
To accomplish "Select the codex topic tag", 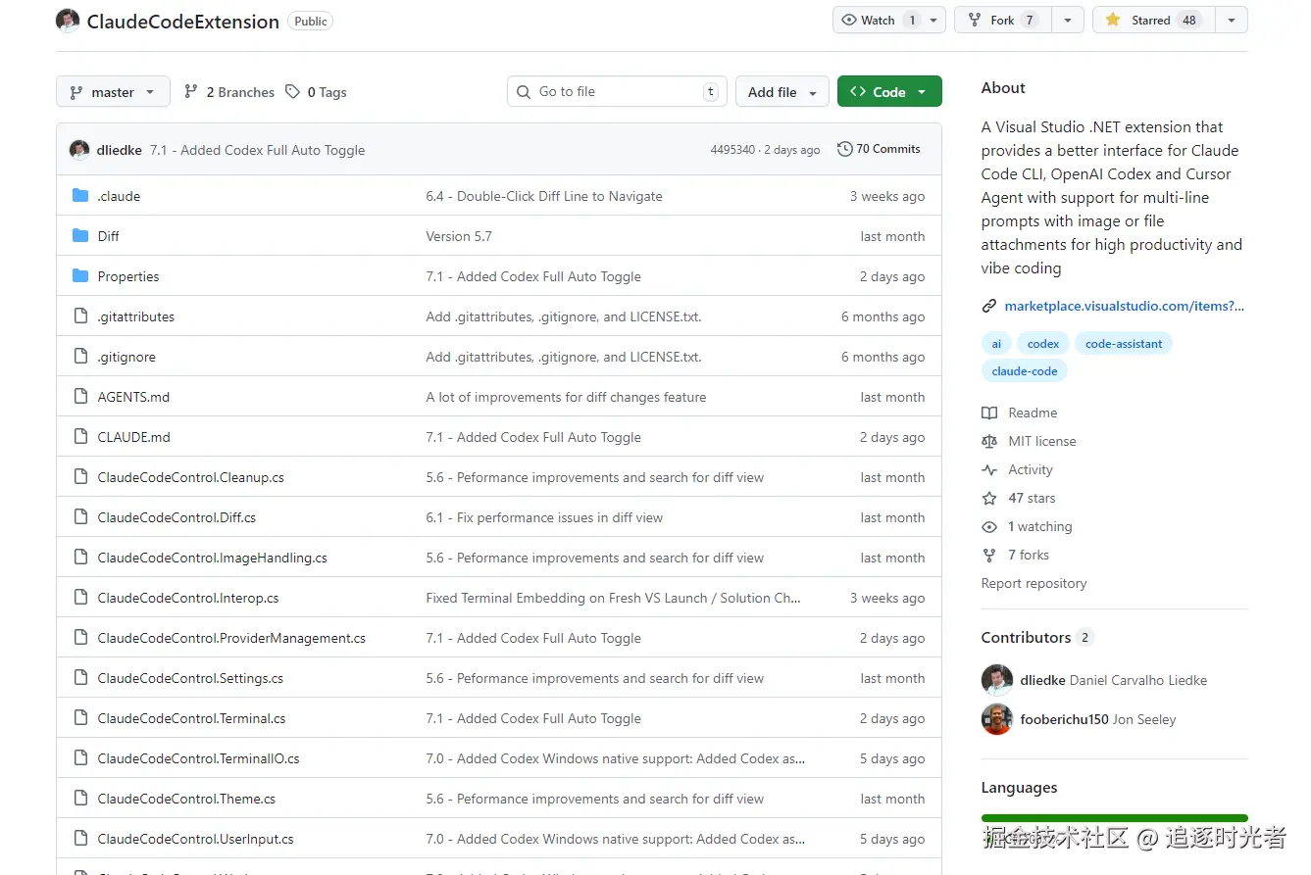I will click(x=1043, y=344).
